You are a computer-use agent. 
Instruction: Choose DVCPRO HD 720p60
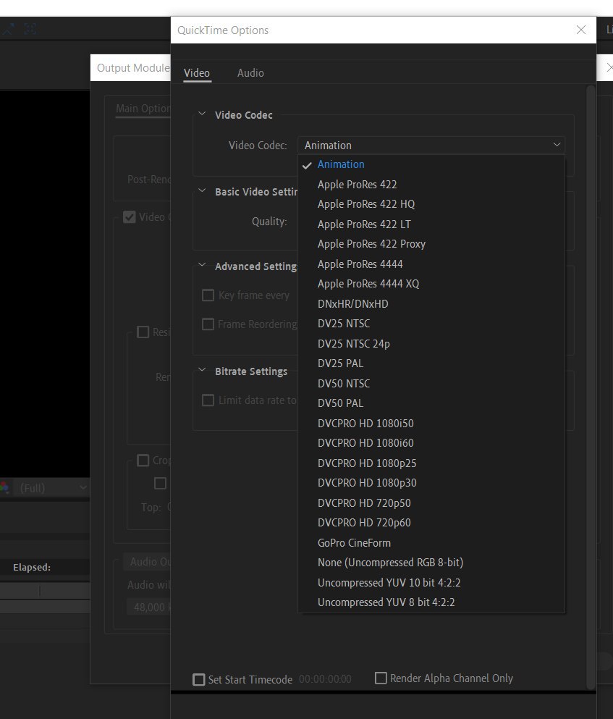pyautogui.click(x=431, y=523)
